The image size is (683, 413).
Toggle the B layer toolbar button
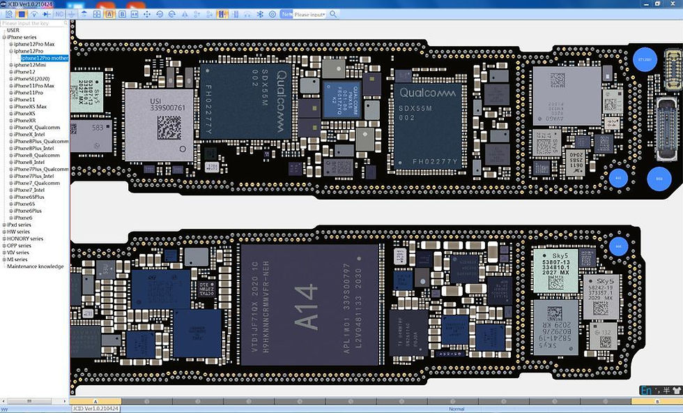point(122,15)
